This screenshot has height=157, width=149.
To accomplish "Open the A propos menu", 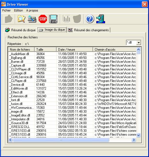I will 32,10.
